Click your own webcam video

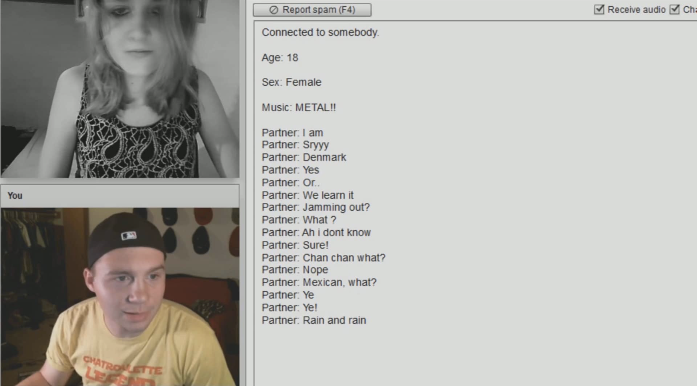[x=120, y=296]
